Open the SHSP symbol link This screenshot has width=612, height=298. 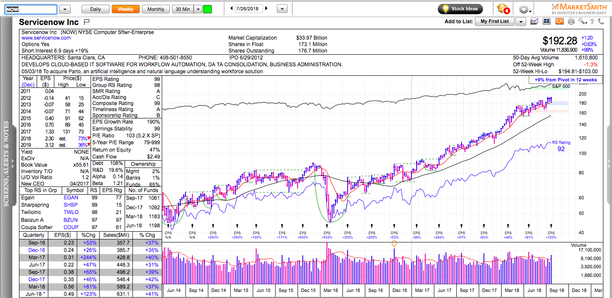point(71,205)
